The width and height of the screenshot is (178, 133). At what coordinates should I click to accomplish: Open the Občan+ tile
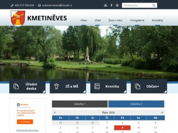point(149,86)
